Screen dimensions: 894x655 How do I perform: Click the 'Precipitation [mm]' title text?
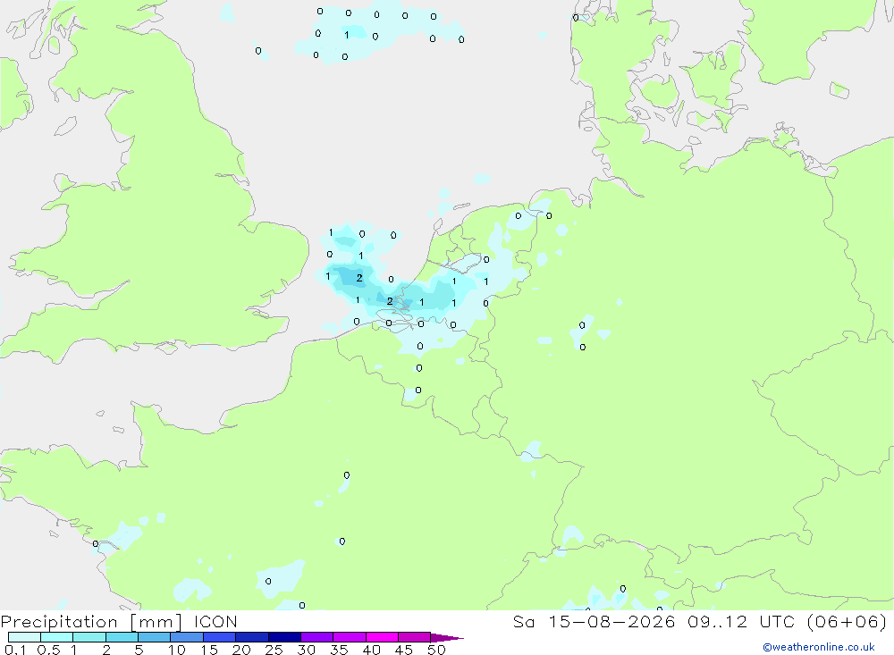coord(91,622)
